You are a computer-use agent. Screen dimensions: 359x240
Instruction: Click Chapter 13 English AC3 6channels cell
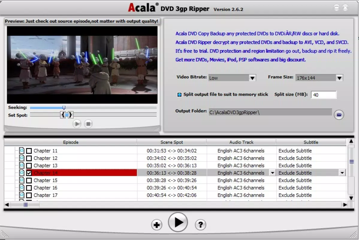(241, 166)
